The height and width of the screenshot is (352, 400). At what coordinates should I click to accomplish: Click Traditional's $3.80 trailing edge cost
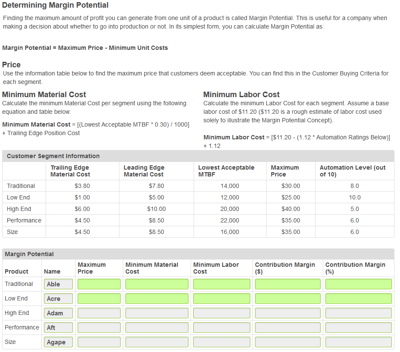point(82,186)
